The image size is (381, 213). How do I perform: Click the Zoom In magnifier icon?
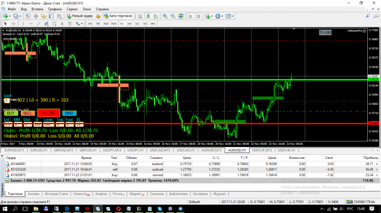165,16
